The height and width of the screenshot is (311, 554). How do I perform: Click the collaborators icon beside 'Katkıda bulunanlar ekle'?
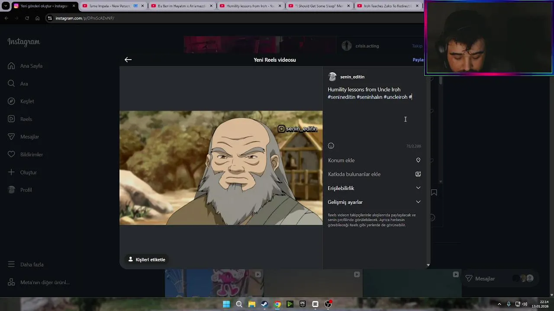[418, 174]
